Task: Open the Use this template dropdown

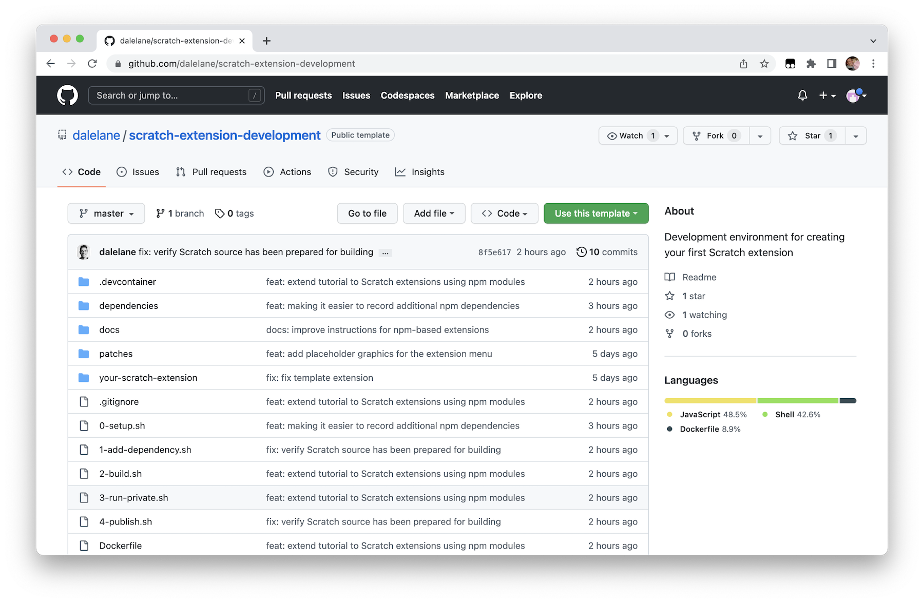Action: [x=595, y=213]
